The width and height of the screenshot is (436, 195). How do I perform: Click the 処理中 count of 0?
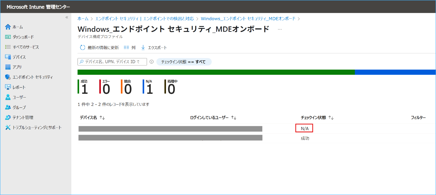(171, 89)
